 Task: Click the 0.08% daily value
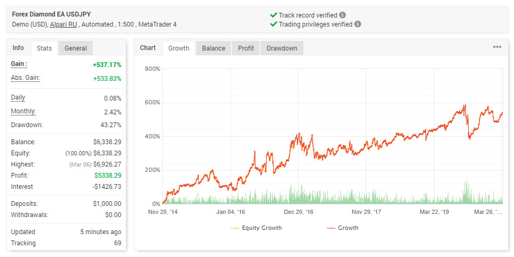113,98
